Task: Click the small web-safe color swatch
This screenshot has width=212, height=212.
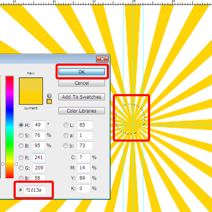Action: [x=49, y=101]
